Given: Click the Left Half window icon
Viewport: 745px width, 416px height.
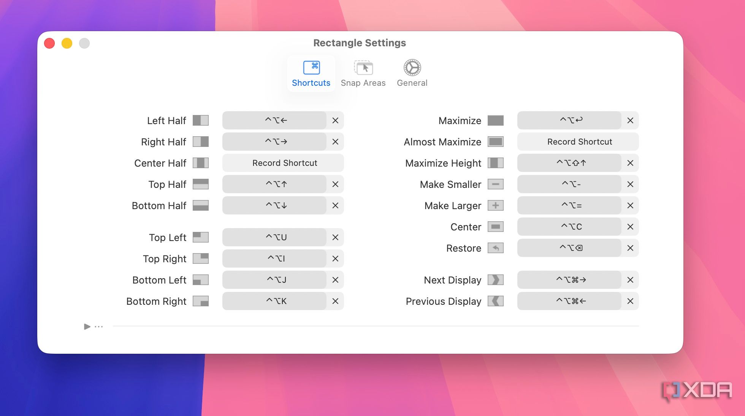Looking at the screenshot, I should click(x=201, y=120).
